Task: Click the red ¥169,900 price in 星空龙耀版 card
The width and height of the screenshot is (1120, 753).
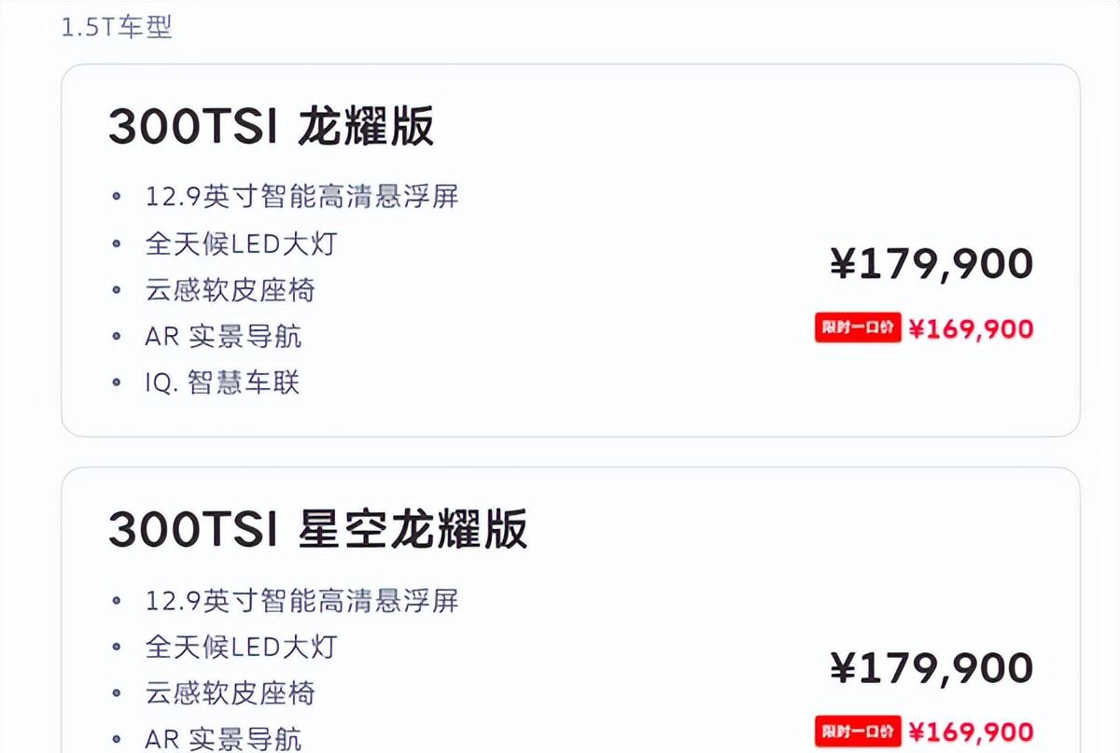Action: tap(972, 732)
